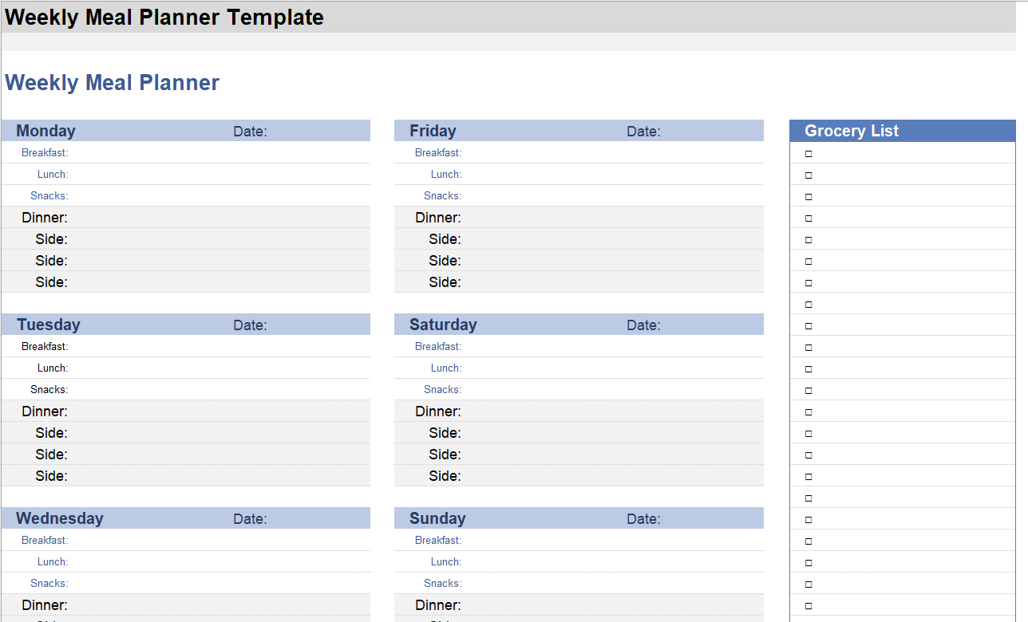
Task: Select the Date field for Sunday
Action: tap(710, 519)
